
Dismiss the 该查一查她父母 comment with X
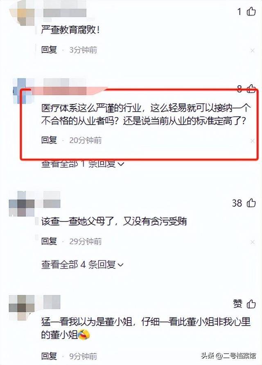coord(253,242)
